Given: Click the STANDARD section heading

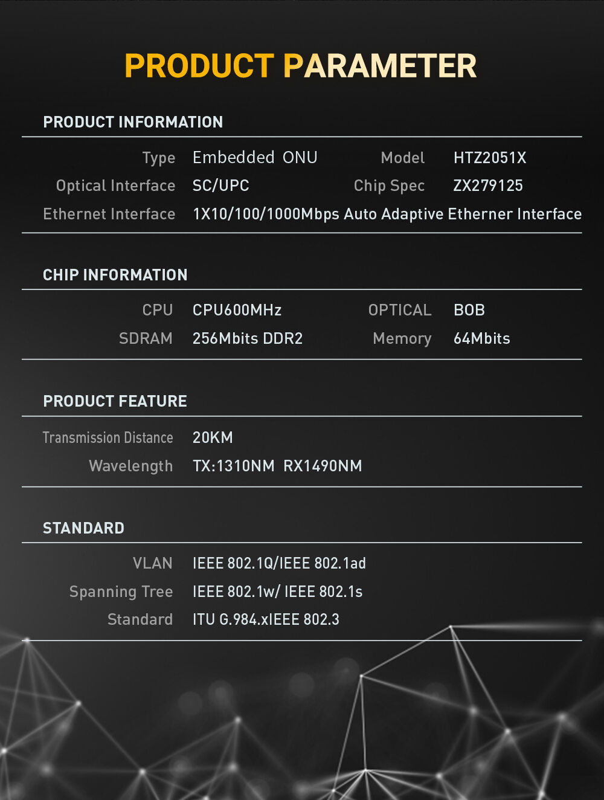Looking at the screenshot, I should tap(83, 528).
